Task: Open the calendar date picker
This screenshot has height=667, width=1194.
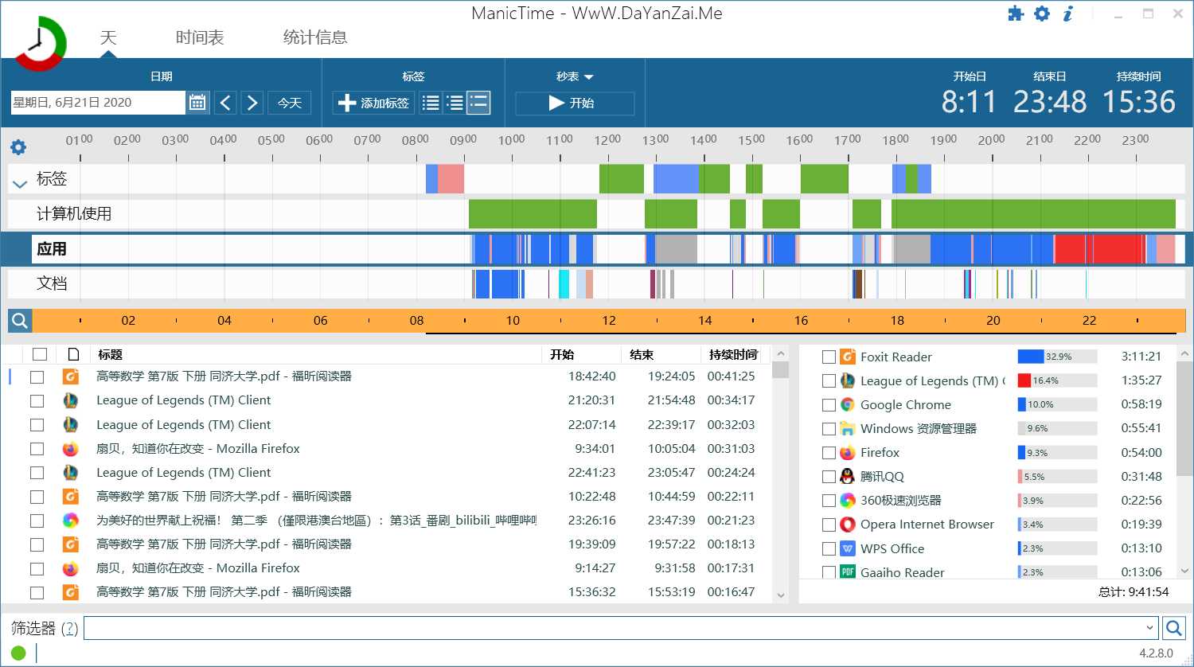Action: click(197, 103)
